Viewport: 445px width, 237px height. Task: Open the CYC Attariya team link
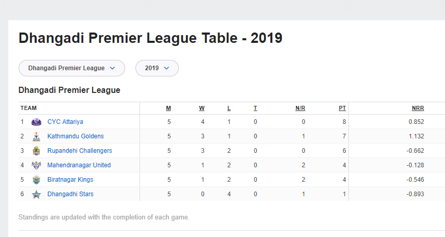pos(65,122)
